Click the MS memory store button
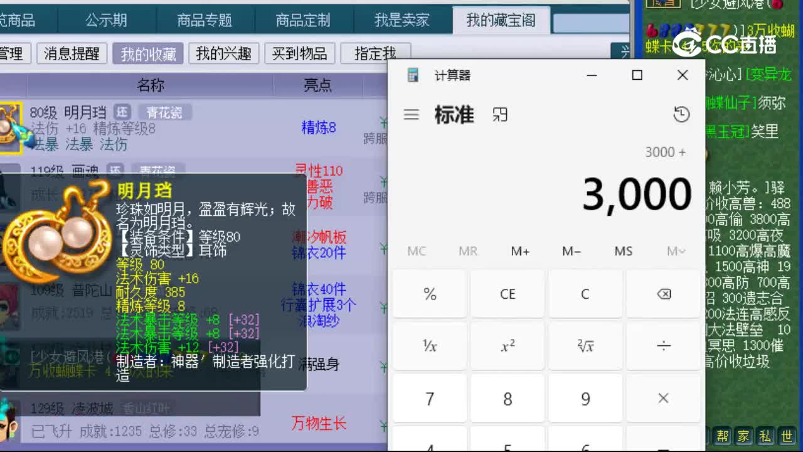The width and height of the screenshot is (803, 452). [x=624, y=251]
